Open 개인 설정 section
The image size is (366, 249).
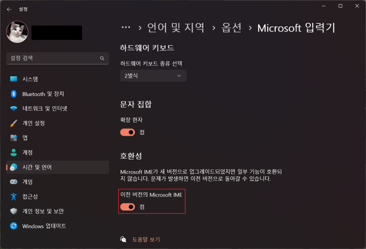pyautogui.click(x=58, y=123)
